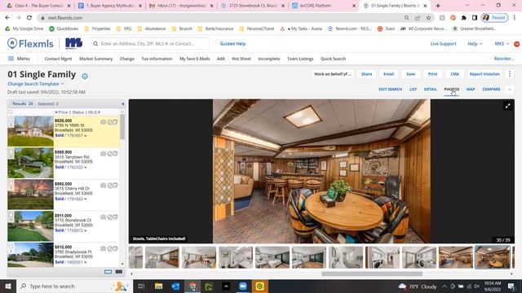Viewport: 522px width, 293px height.
Task: Click the thumbnail strip horizontal scrollbar
Action: click(x=372, y=274)
